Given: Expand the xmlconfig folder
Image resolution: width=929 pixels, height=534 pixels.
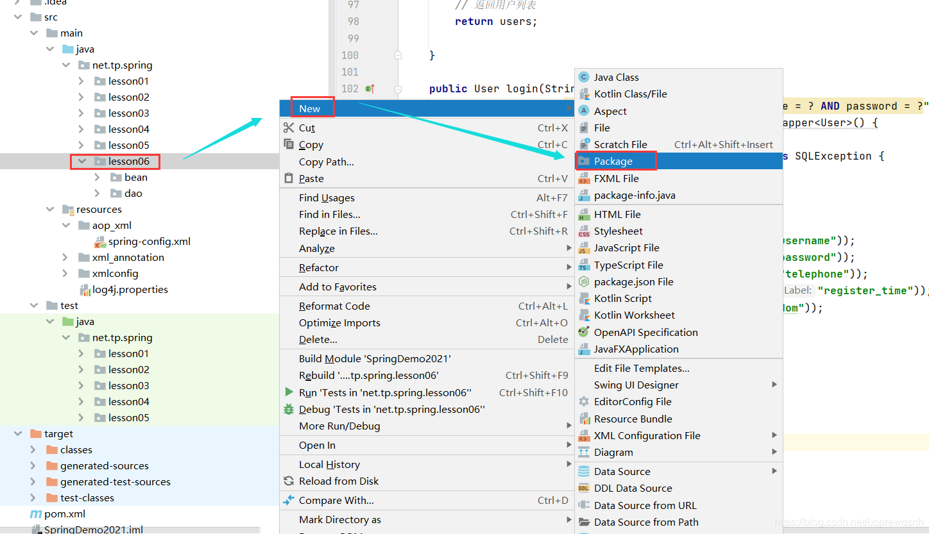Looking at the screenshot, I should [x=65, y=273].
